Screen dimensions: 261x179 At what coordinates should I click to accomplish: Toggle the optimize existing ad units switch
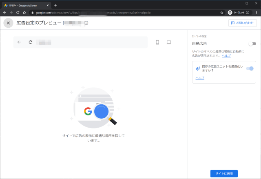250,69
